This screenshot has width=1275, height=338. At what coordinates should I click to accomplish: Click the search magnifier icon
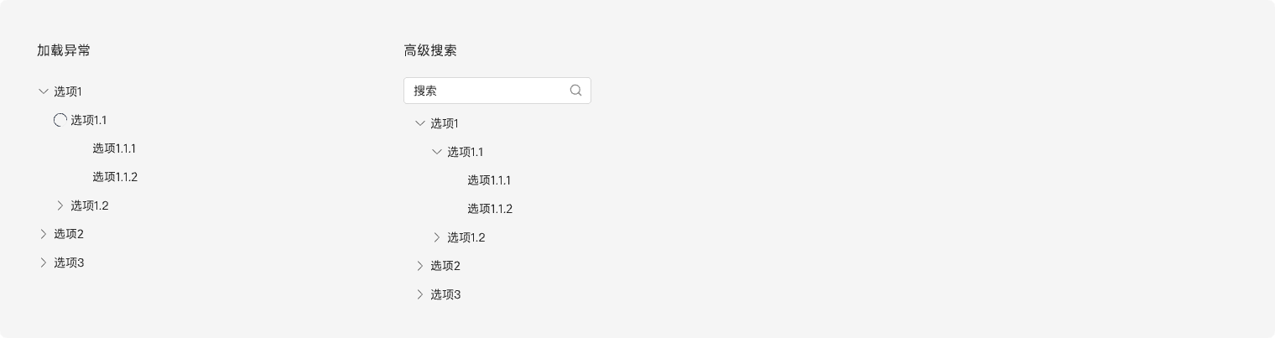pyautogui.click(x=575, y=91)
